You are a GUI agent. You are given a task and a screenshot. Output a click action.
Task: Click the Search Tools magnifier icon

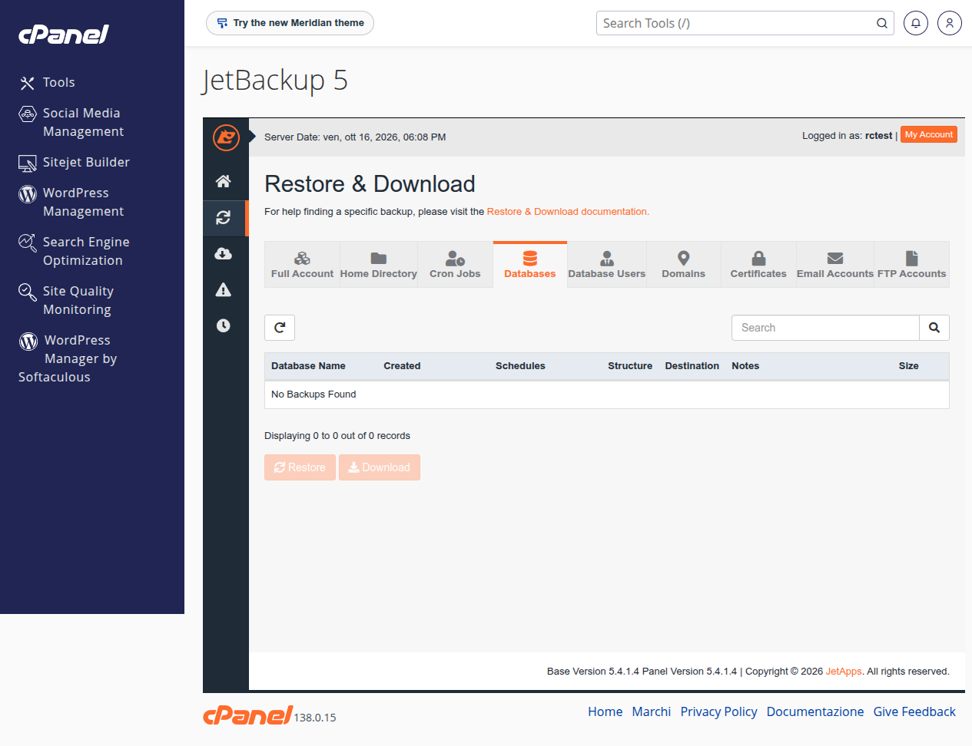coord(882,23)
